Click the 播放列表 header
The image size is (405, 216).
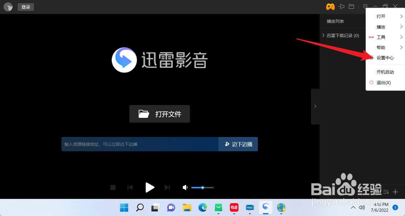[x=335, y=21]
